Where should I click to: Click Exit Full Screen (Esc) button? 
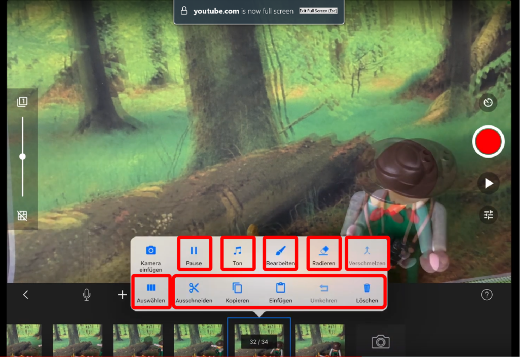[x=318, y=11]
